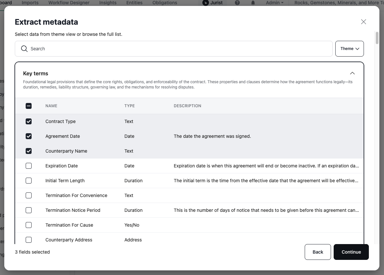Click the Termination Notice Period description text
The image size is (384, 275).
[x=266, y=210]
